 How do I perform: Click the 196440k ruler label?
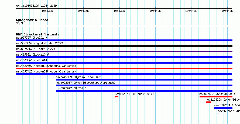(155, 11)
